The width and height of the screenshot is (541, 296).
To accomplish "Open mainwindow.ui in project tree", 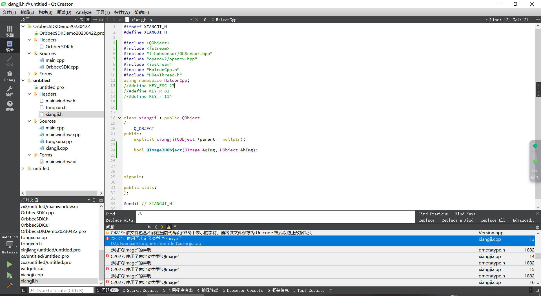I will [x=61, y=162].
